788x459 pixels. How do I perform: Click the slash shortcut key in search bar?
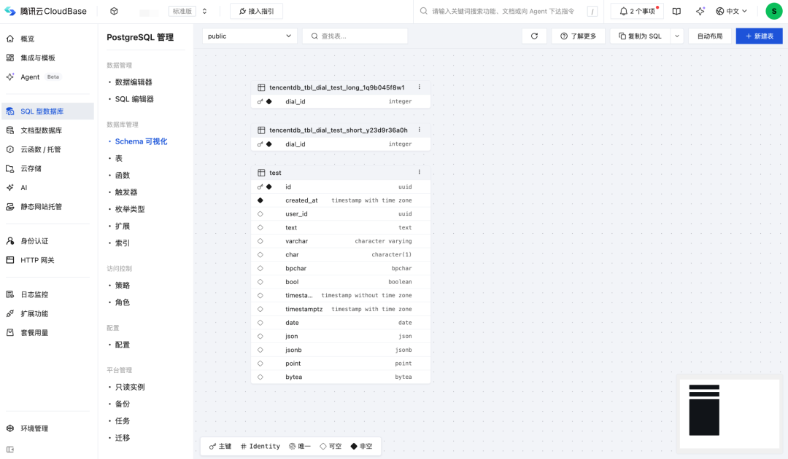pos(592,12)
